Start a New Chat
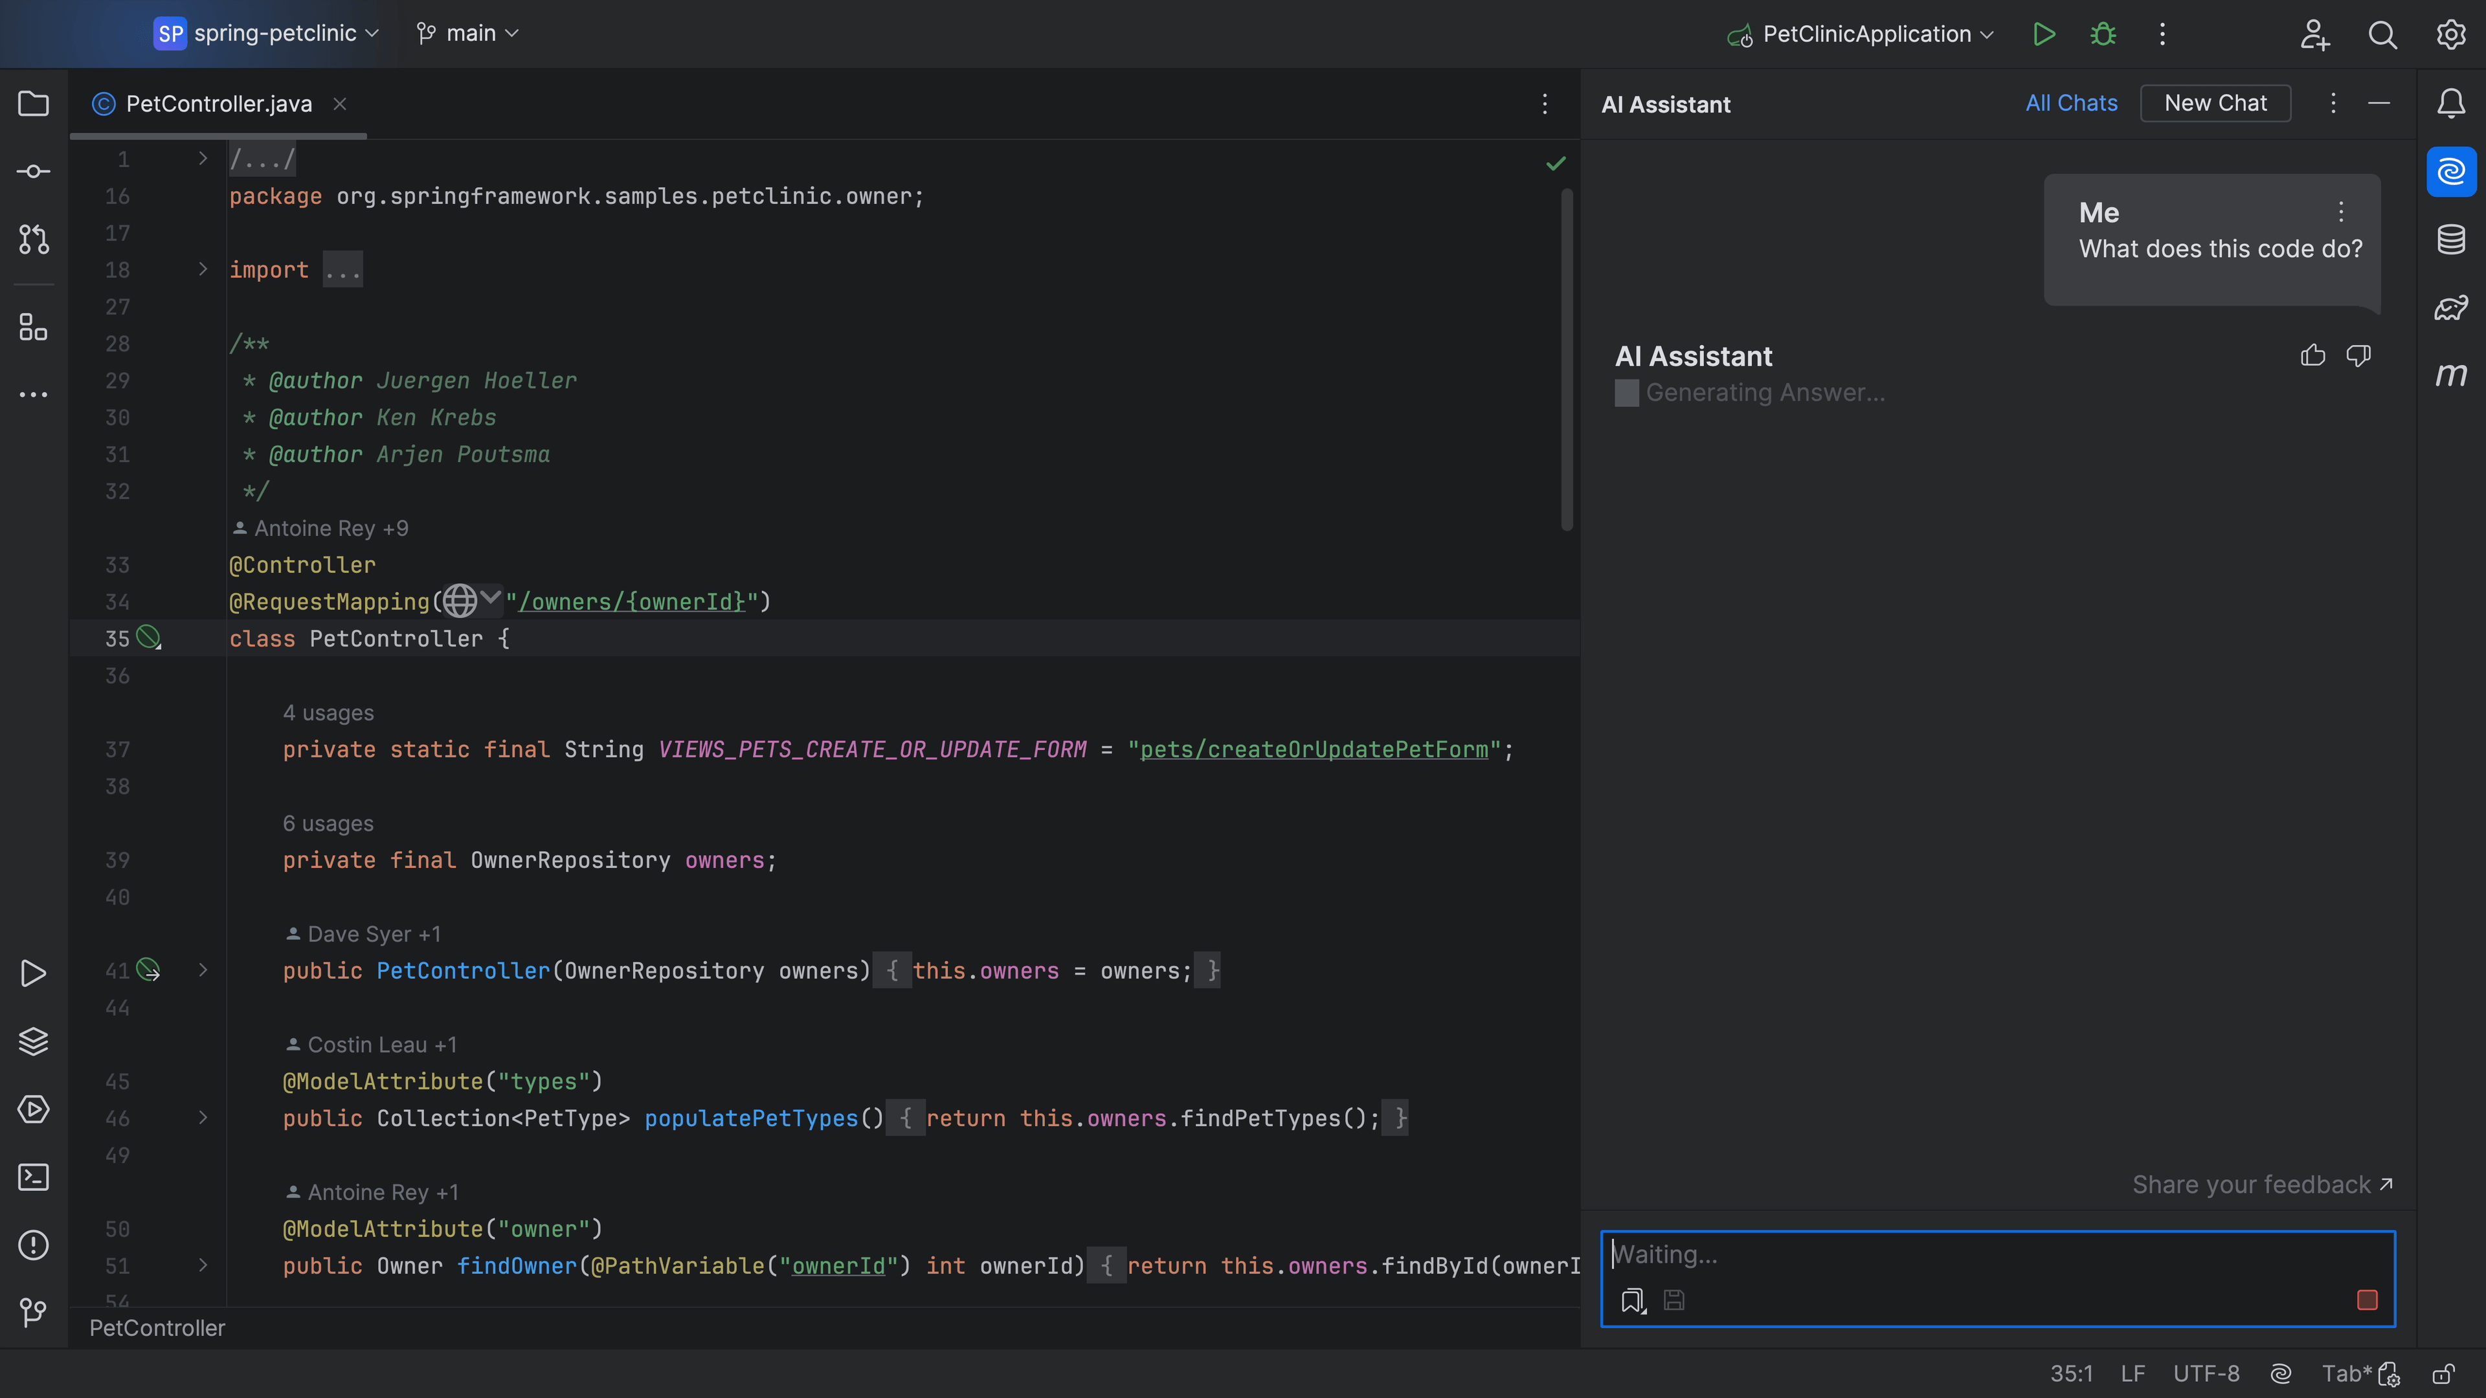Viewport: 2486px width, 1398px height. [x=2215, y=104]
